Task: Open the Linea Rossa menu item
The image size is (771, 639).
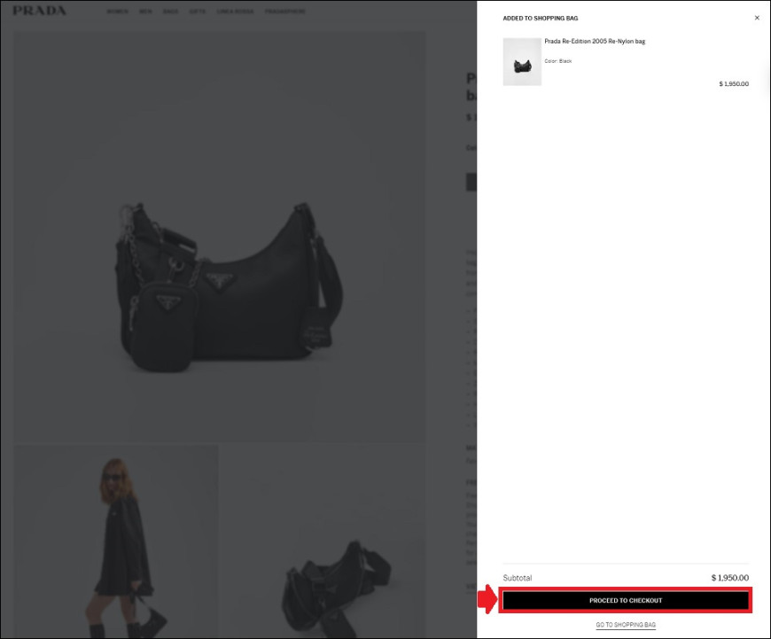Action: coord(235,12)
